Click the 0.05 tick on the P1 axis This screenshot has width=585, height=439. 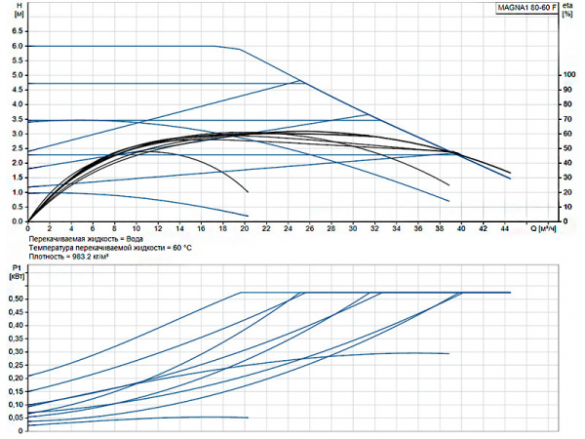[x=14, y=418]
